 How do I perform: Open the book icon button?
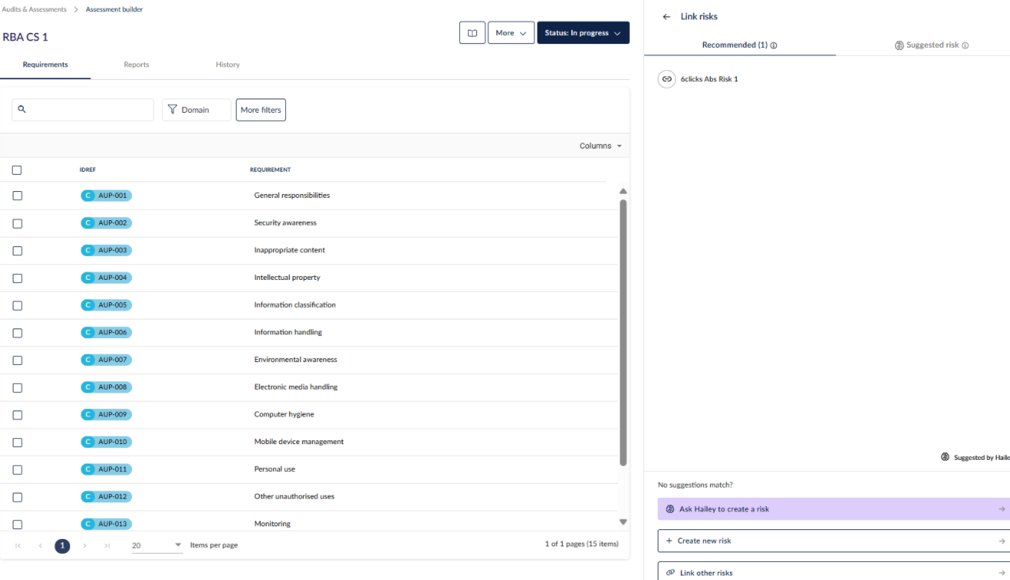pyautogui.click(x=472, y=33)
